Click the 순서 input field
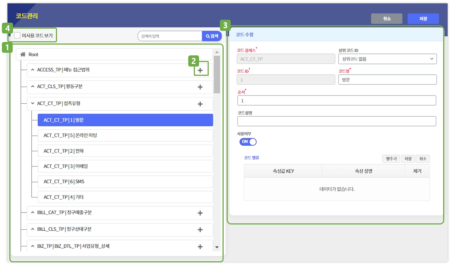The image size is (451, 265). (337, 100)
